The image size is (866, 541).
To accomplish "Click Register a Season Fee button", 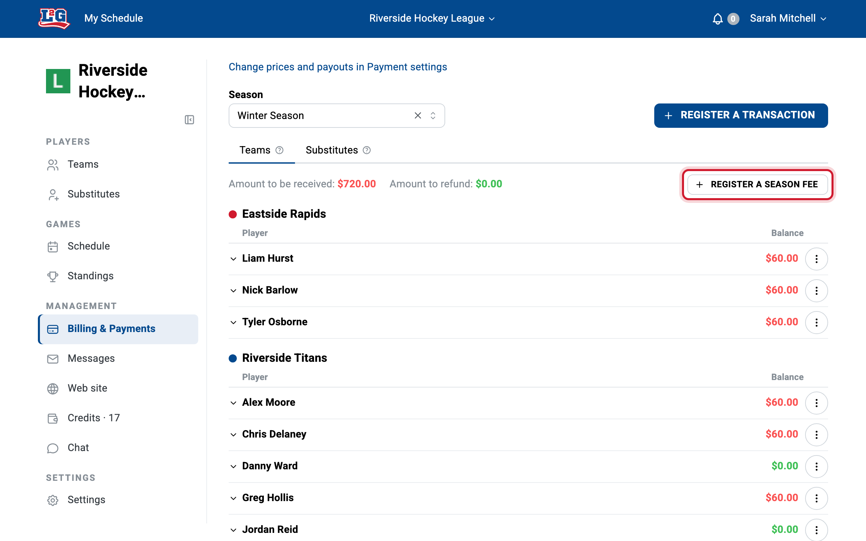I will pyautogui.click(x=757, y=185).
